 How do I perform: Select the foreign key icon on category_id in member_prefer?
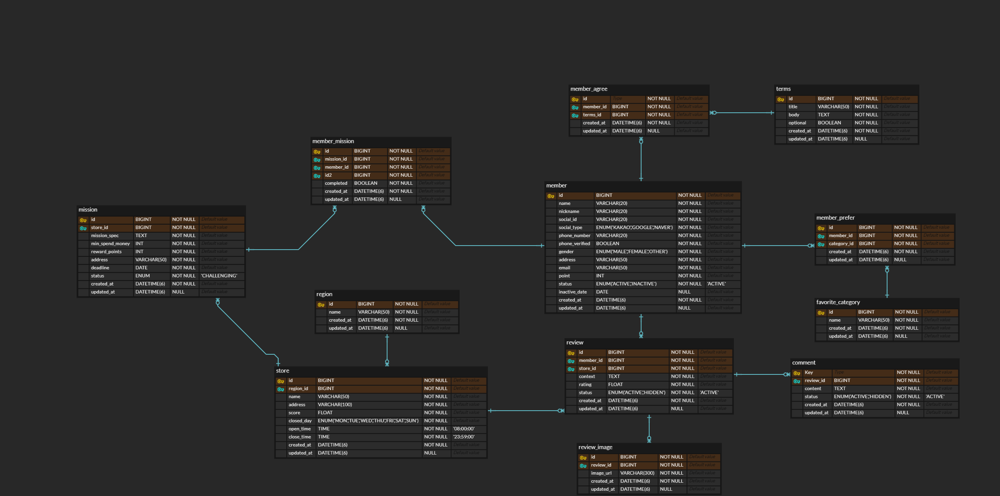tap(821, 244)
